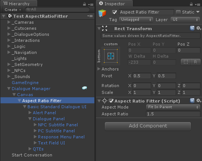The height and width of the screenshot is (161, 202).
Task: Open the Aspect Mode dropdown
Action: coord(173,107)
